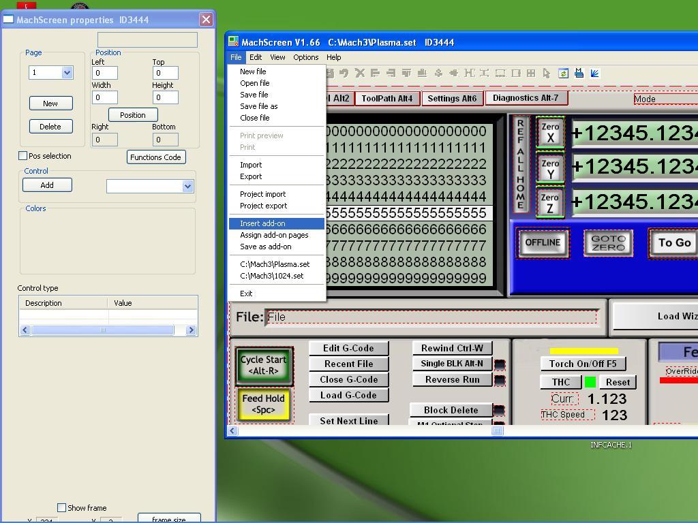This screenshot has height=523, width=698.
Task: Open the Help menu
Action: pos(334,57)
